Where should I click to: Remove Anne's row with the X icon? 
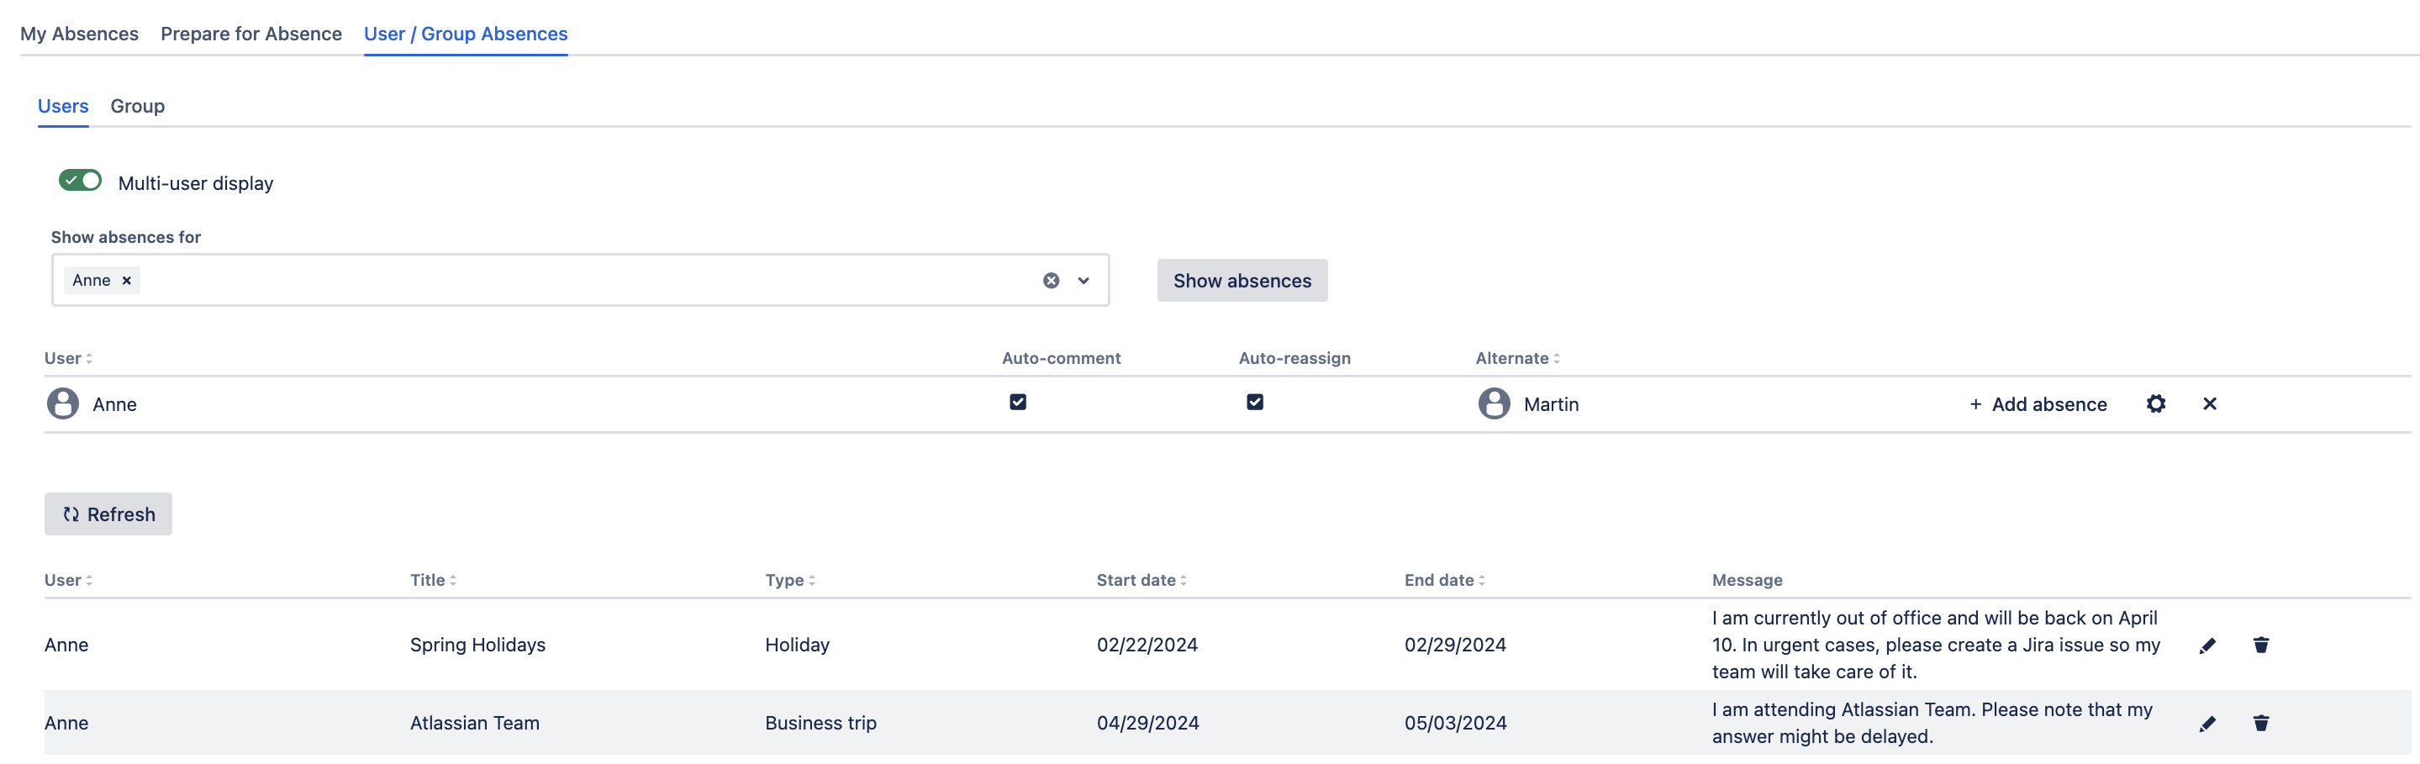click(2210, 404)
